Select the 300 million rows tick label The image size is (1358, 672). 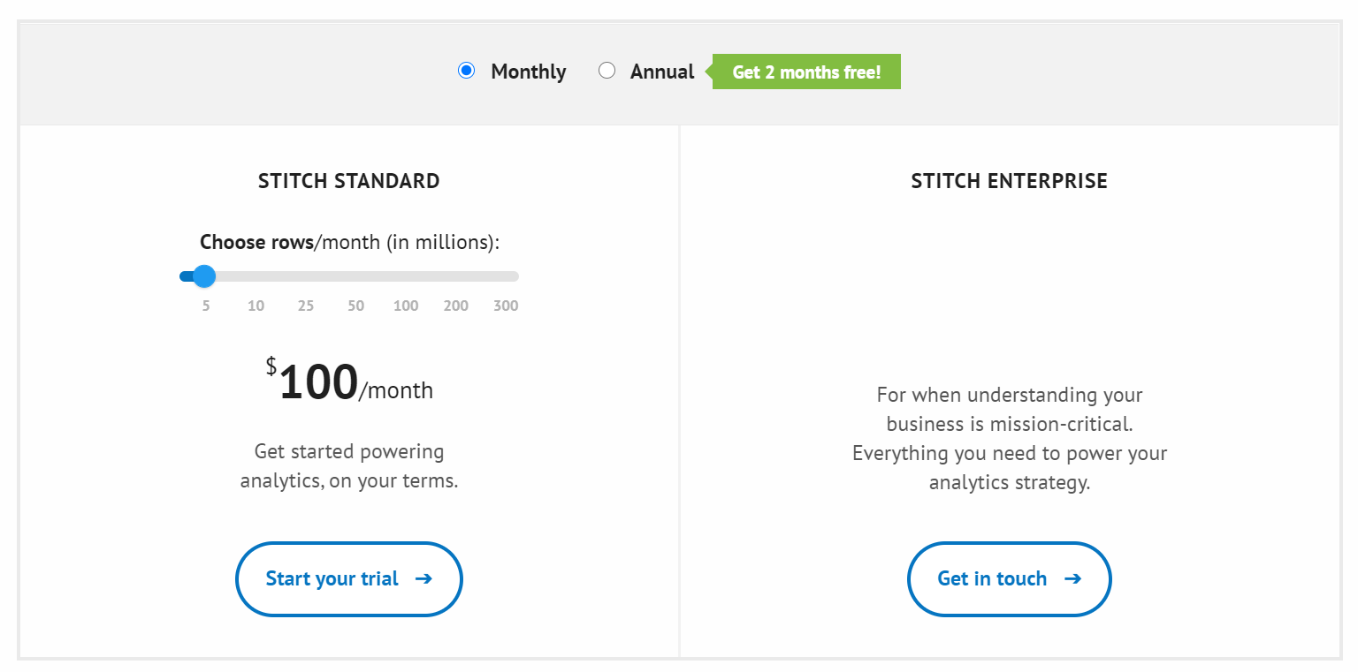506,306
